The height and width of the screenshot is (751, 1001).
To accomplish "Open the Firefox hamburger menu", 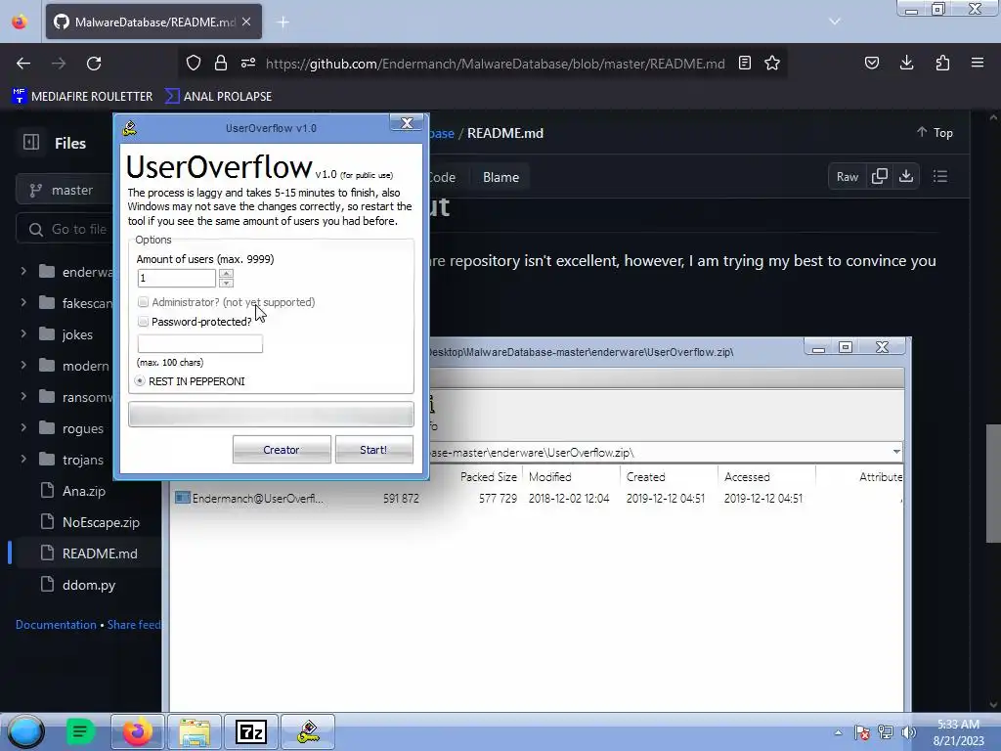I will 978,63.
